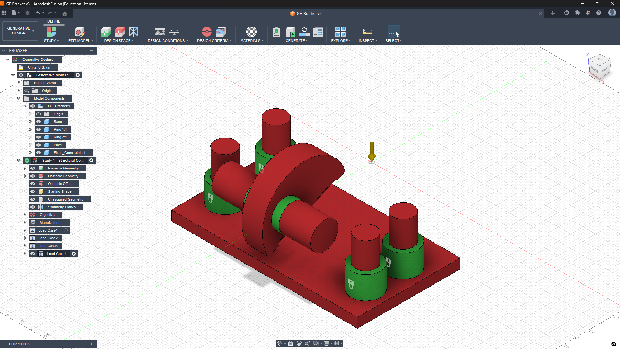Select the Measure ruler icon
The width and height of the screenshot is (620, 349).
click(x=368, y=32)
